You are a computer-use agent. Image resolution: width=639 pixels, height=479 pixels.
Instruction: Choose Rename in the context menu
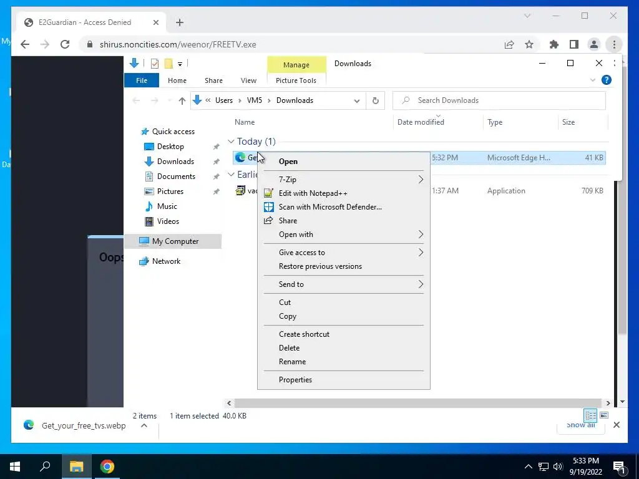(x=344, y=362)
